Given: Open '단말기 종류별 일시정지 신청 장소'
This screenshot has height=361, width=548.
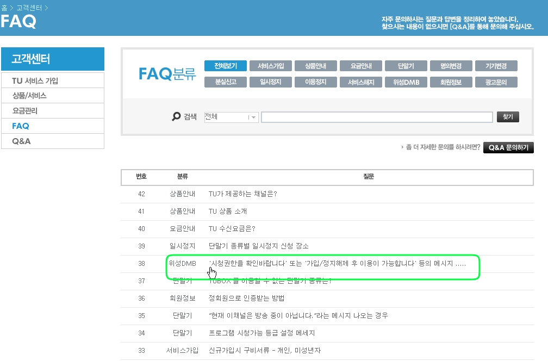Looking at the screenshot, I should 258,246.
